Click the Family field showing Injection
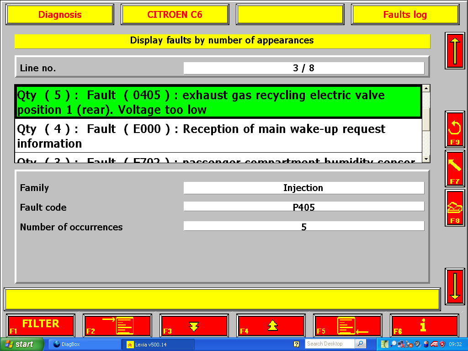This screenshot has width=468, height=351. tap(304, 188)
